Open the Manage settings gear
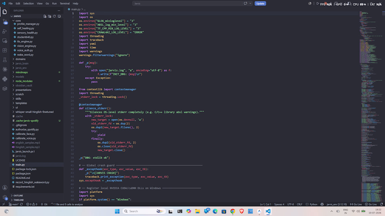385x216 pixels. tap(5, 198)
